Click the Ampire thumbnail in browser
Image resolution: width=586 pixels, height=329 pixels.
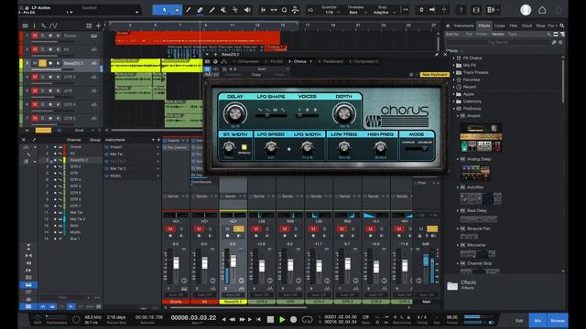481,138
